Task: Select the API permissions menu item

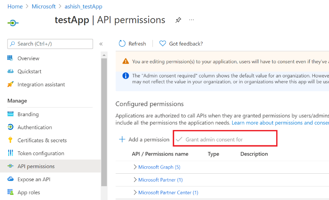Action: pyautogui.click(x=50, y=166)
